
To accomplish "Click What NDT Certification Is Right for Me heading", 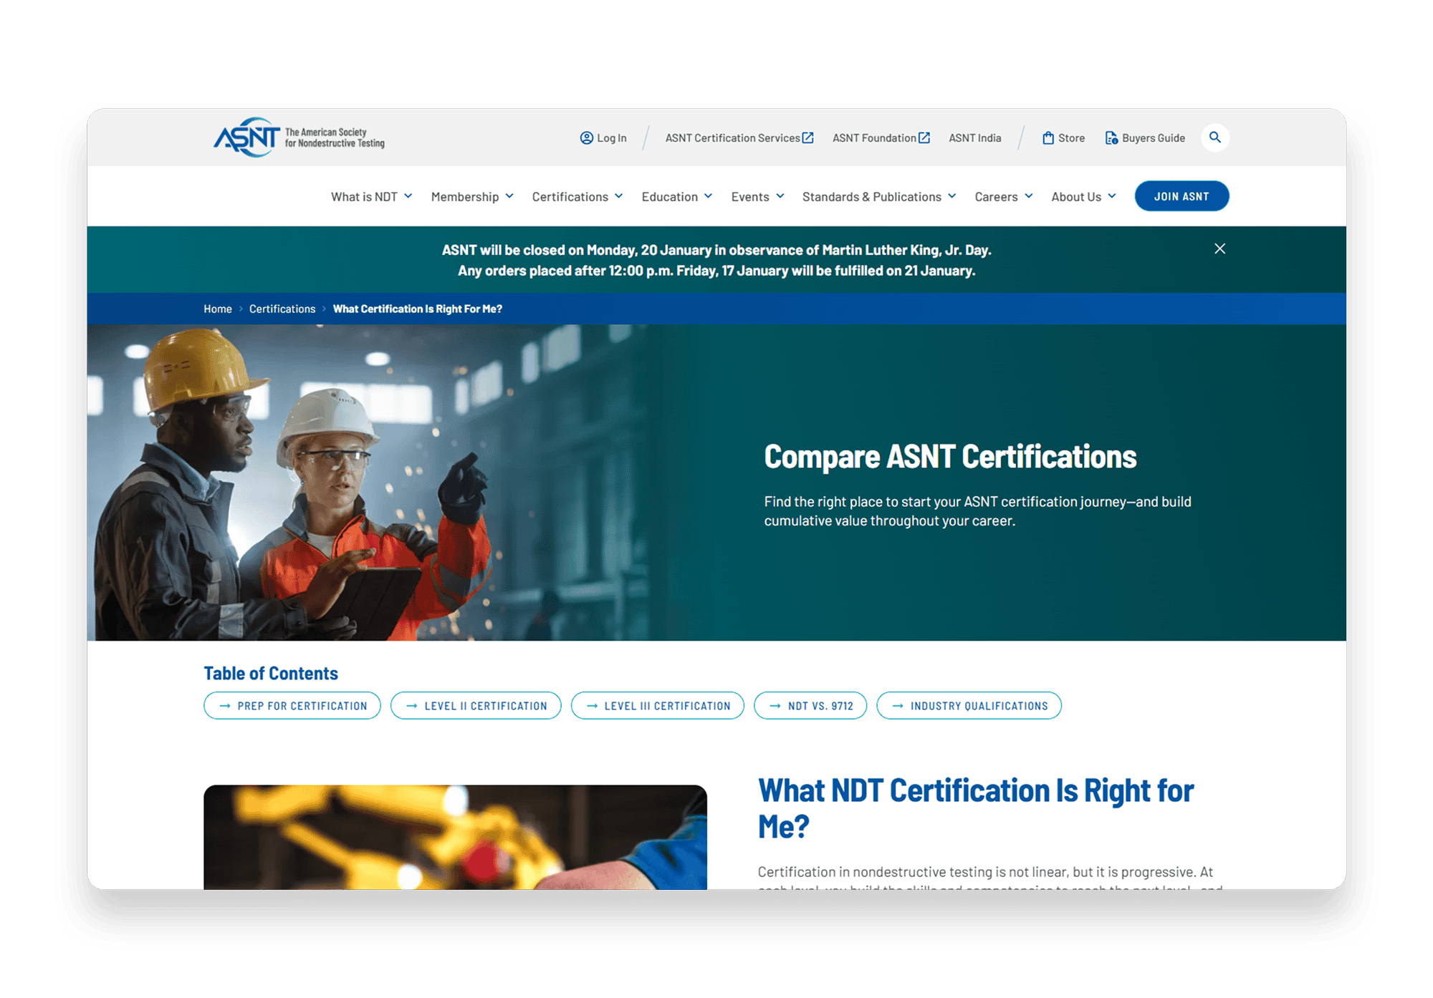I will coord(976,808).
